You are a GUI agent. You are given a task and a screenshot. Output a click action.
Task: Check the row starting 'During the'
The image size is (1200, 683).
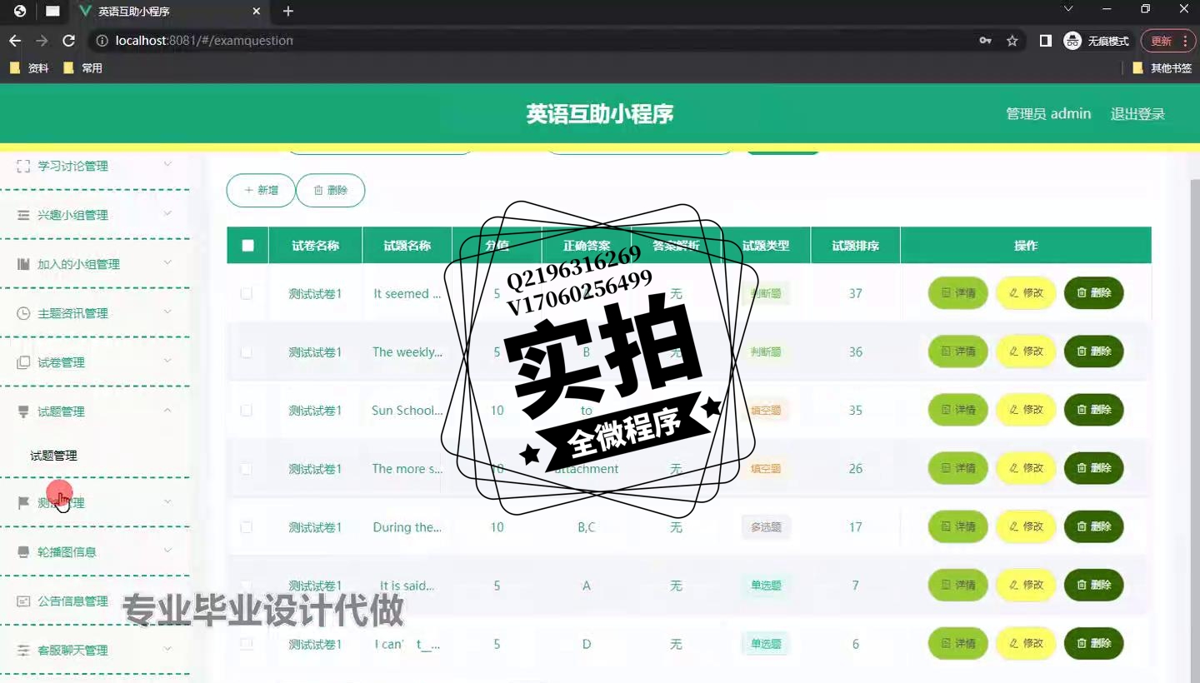tap(246, 527)
